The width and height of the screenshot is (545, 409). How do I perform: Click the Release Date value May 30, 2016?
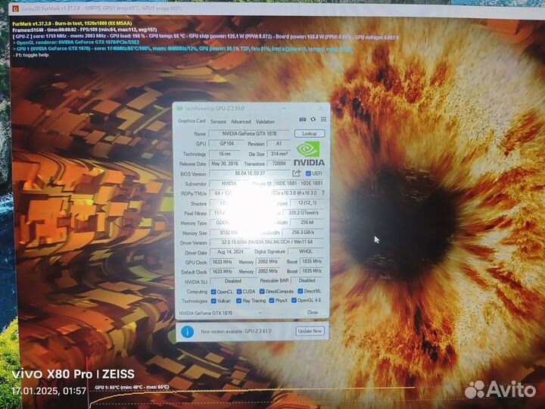pyautogui.click(x=225, y=164)
